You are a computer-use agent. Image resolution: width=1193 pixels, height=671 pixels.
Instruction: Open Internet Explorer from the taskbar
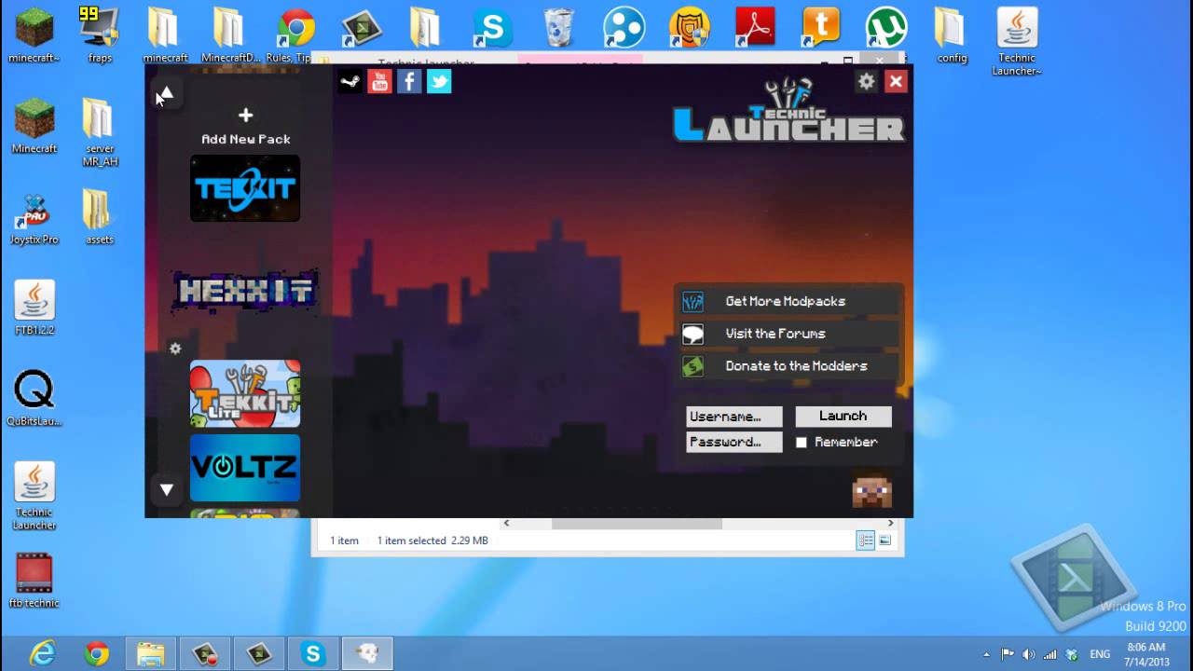click(x=42, y=653)
